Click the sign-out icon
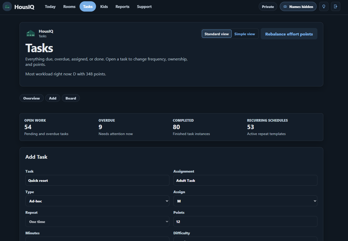The image size is (348, 241). 335,6
